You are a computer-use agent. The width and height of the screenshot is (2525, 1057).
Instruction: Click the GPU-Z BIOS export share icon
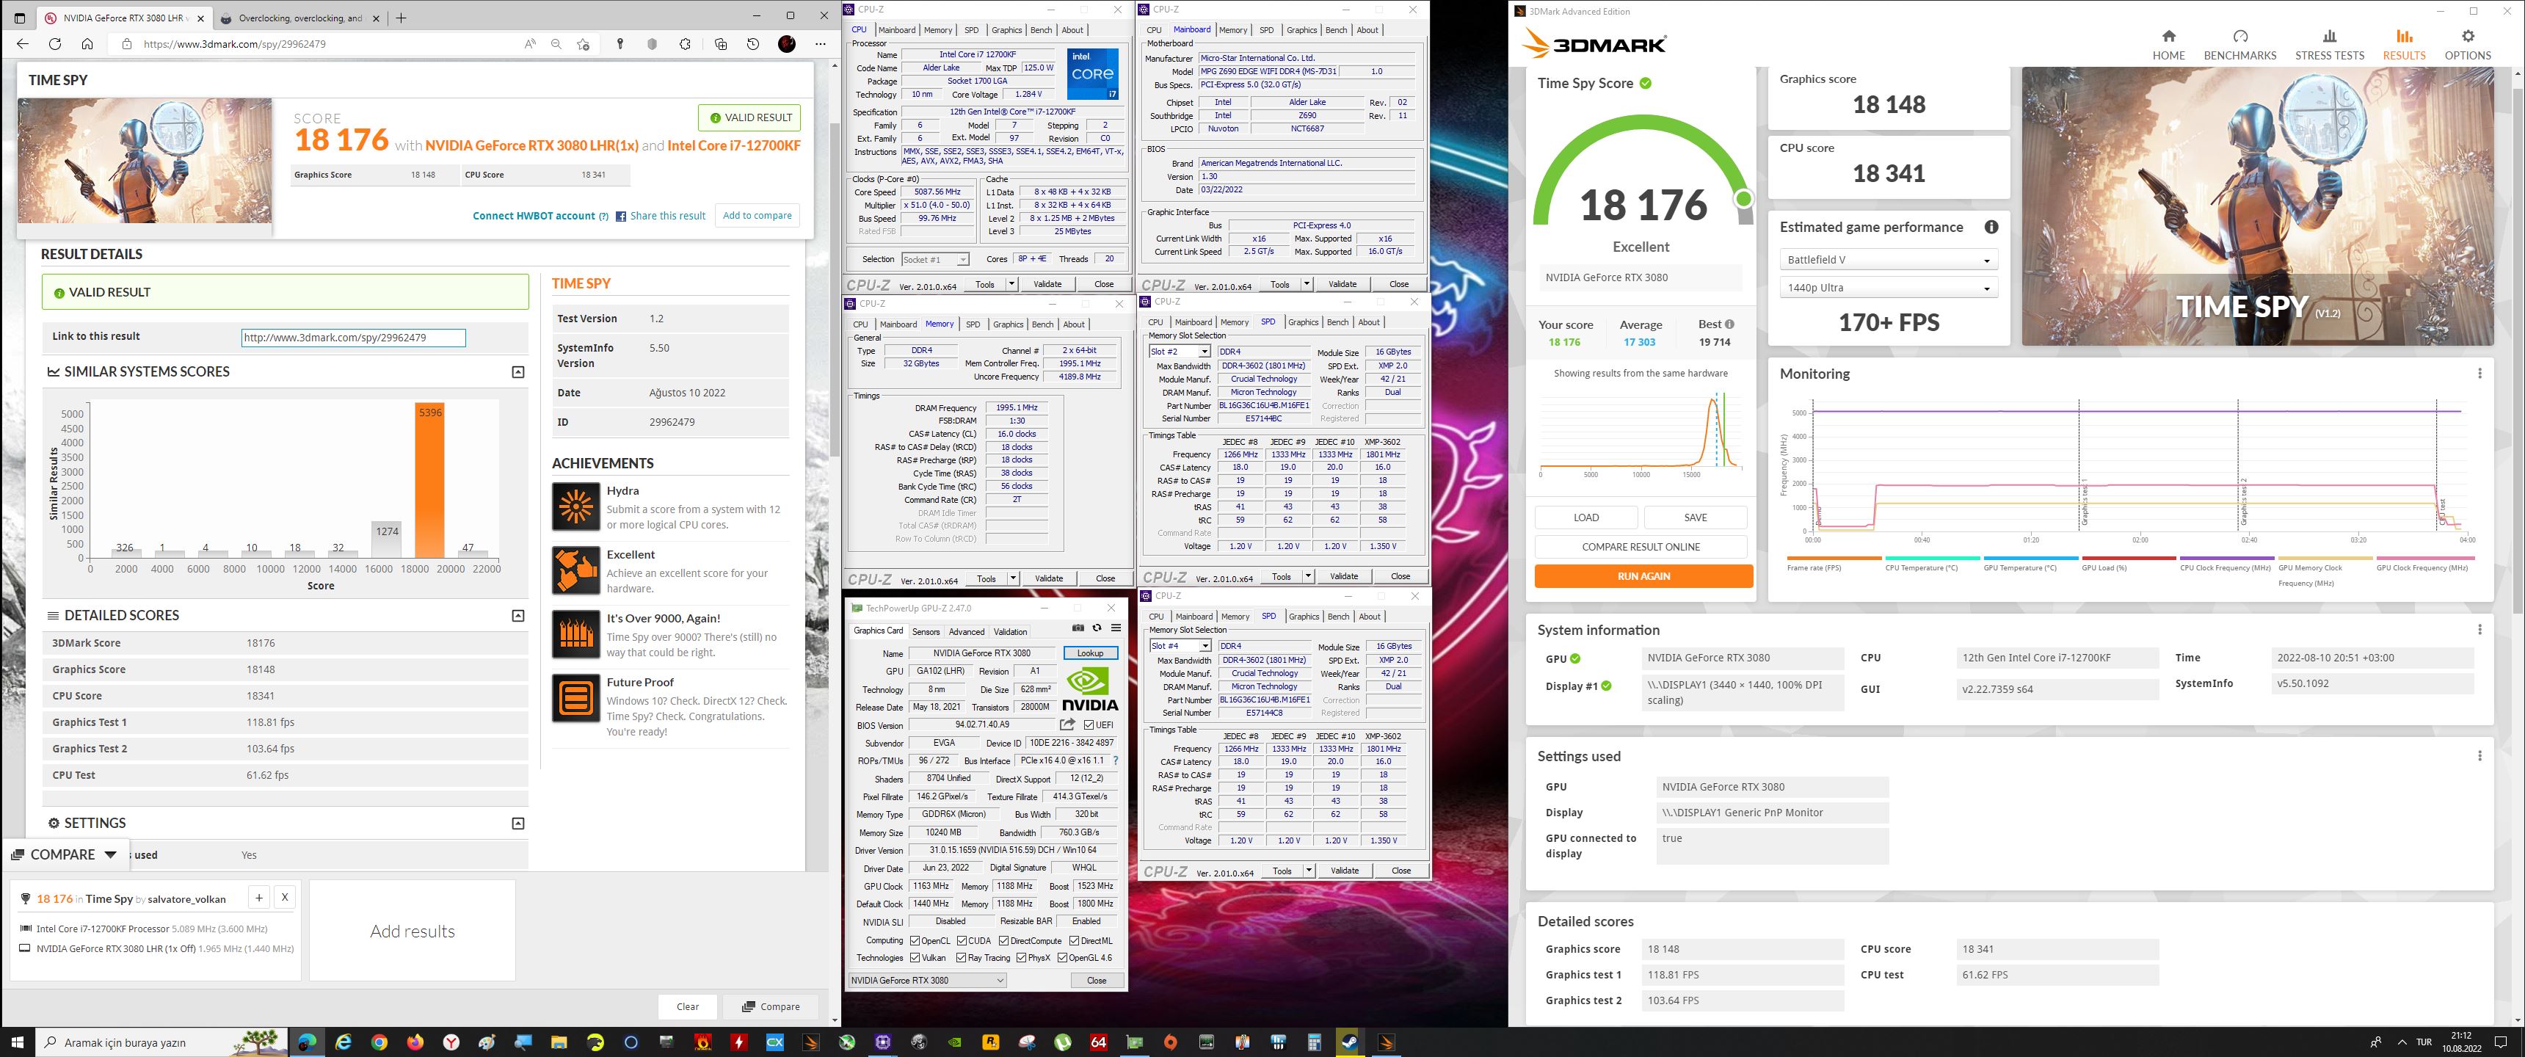(1067, 724)
